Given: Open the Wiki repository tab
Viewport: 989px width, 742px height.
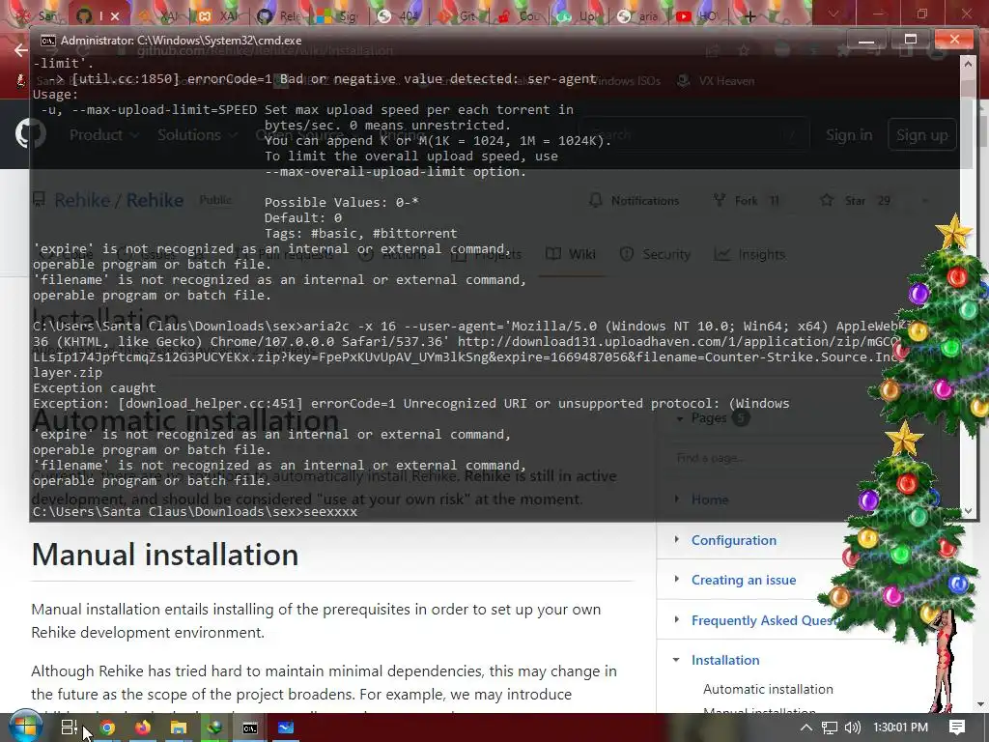Looking at the screenshot, I should tap(571, 254).
